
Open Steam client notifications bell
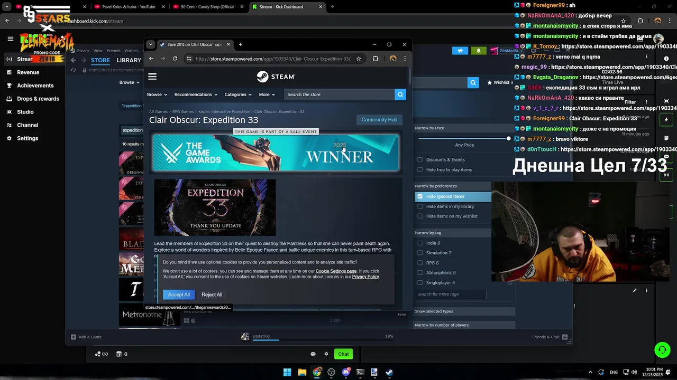479,51
